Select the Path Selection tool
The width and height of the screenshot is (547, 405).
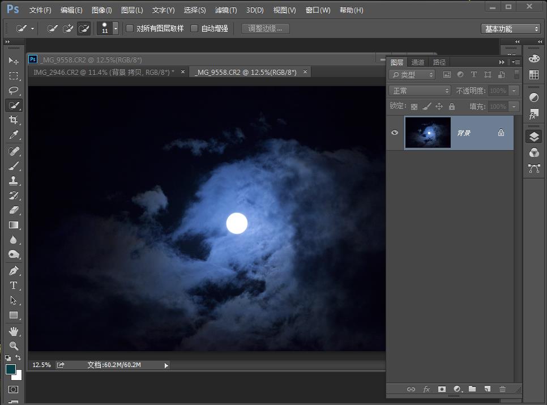[x=14, y=300]
